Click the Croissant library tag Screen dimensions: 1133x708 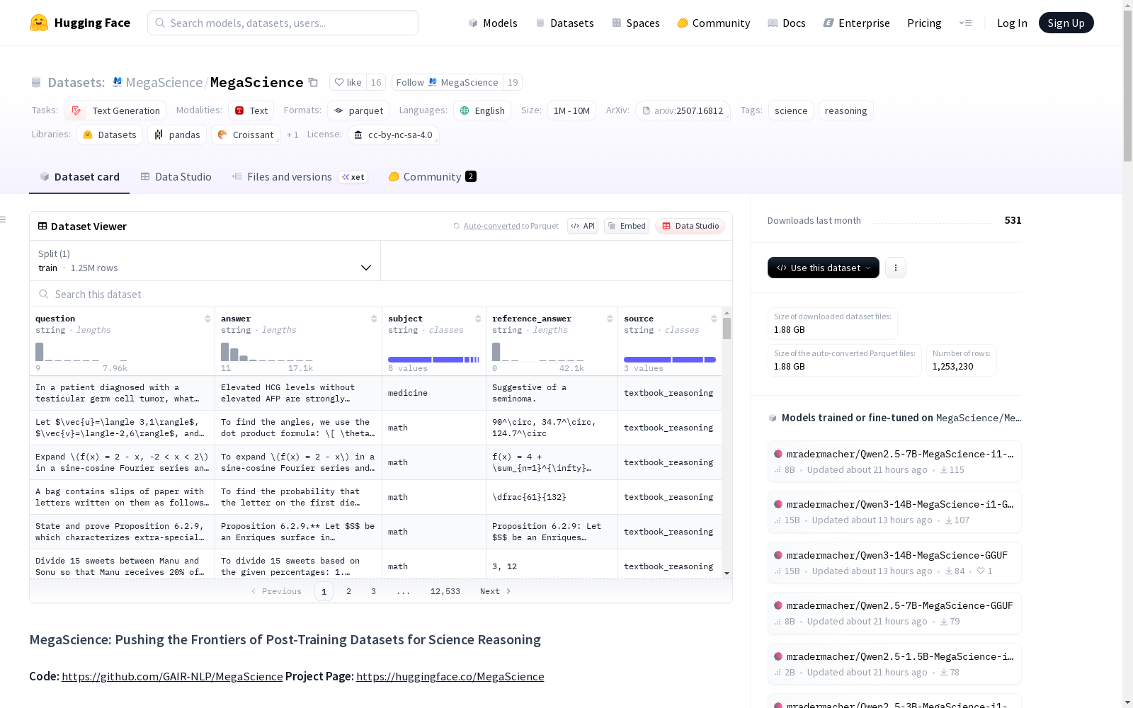point(246,135)
